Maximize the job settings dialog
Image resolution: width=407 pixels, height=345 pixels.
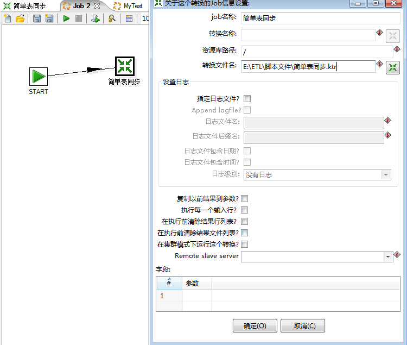(376, 3)
